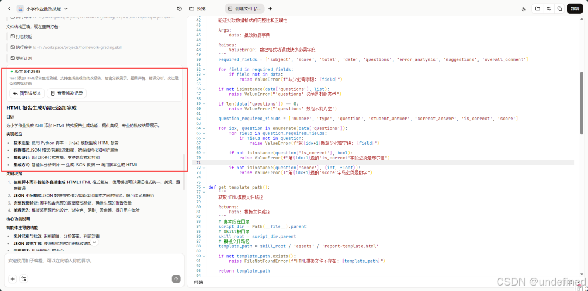Collapse code fold arrow at line 52
588x291 pixels.
click(204, 69)
